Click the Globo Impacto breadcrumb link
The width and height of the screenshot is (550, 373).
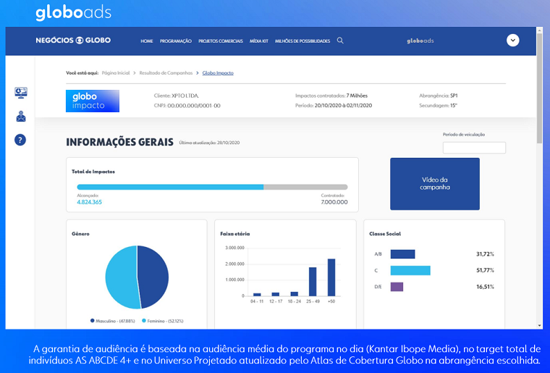pos(218,73)
